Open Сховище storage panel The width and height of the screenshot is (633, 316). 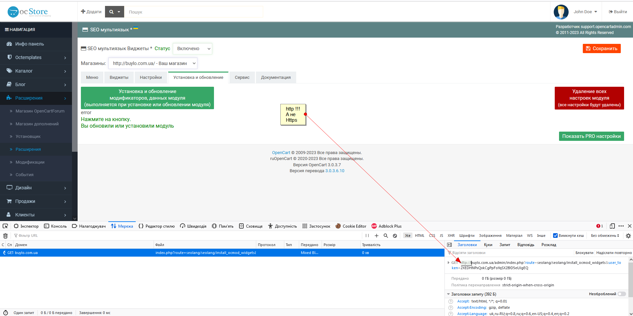pyautogui.click(x=251, y=226)
